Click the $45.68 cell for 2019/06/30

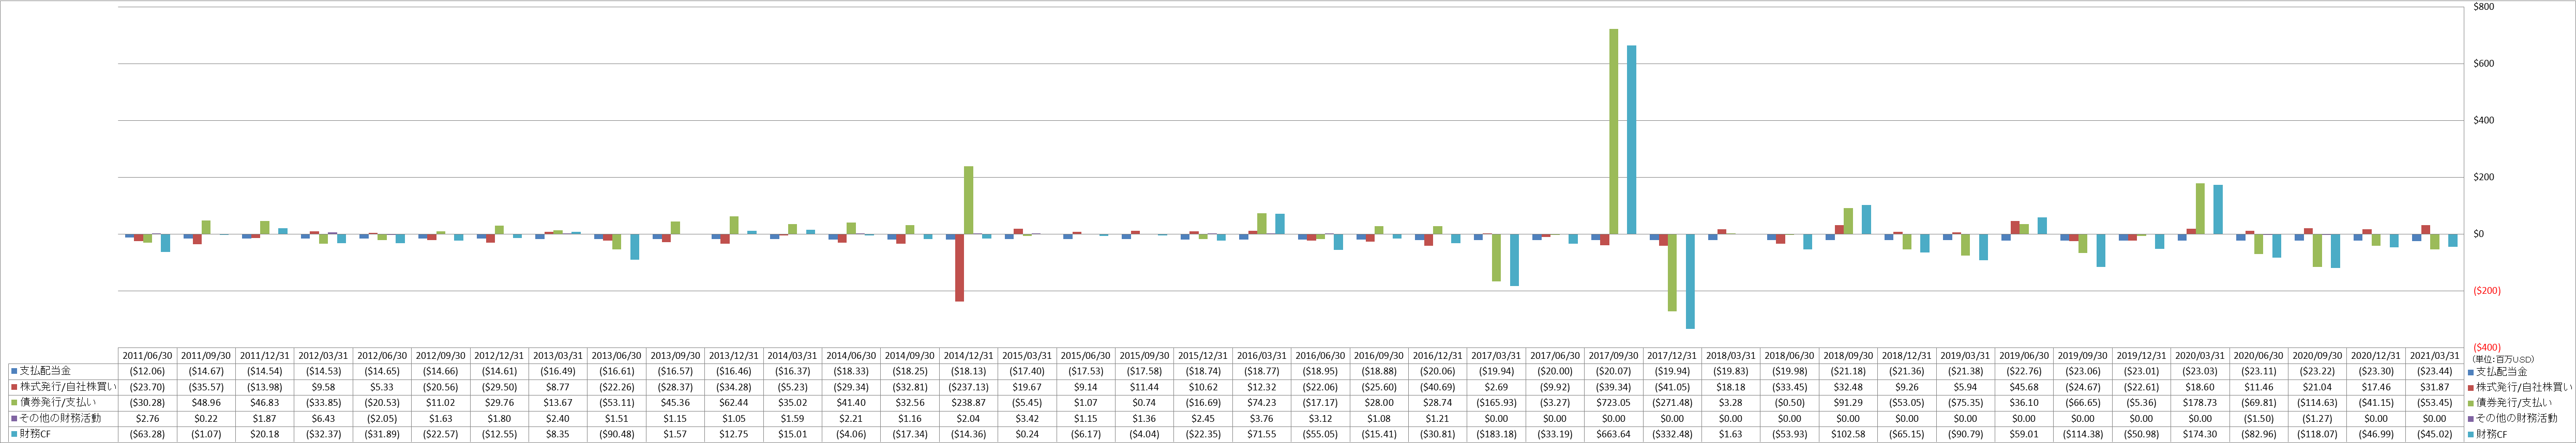click(2024, 387)
